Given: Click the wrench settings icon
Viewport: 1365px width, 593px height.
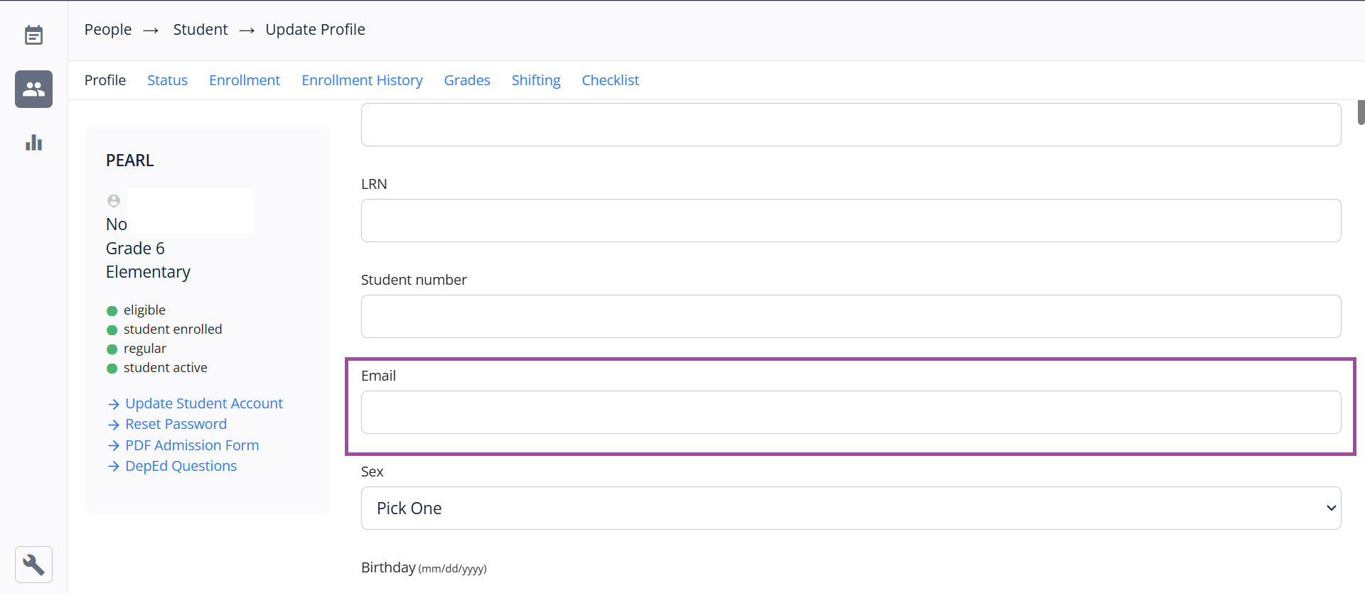Looking at the screenshot, I should [33, 565].
